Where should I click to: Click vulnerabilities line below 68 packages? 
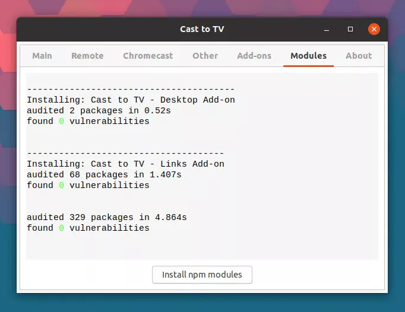coord(88,185)
